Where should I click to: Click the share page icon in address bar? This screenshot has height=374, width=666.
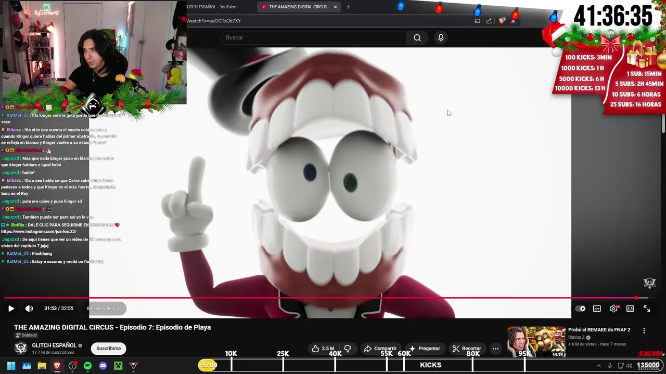click(489, 21)
